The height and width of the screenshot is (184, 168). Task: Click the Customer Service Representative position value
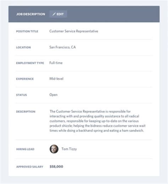coord(74,31)
